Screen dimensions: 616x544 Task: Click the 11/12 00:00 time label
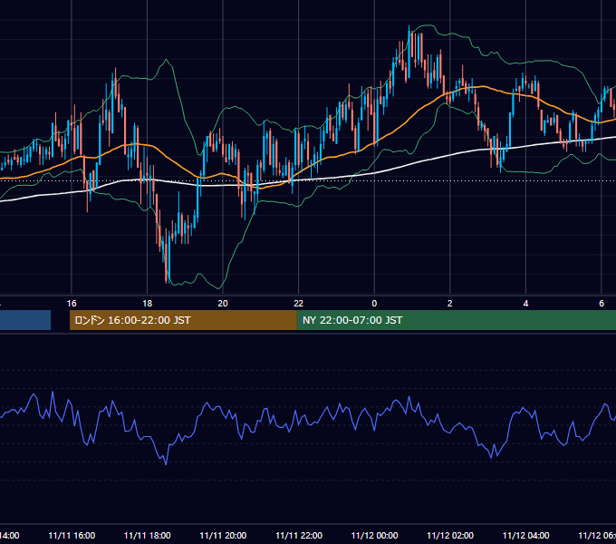[374, 535]
